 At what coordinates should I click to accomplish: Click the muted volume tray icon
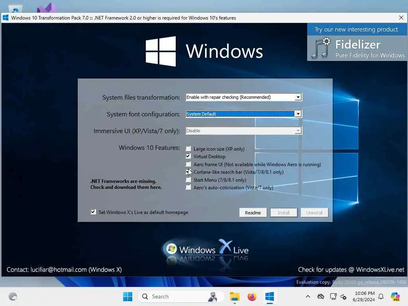point(343,296)
